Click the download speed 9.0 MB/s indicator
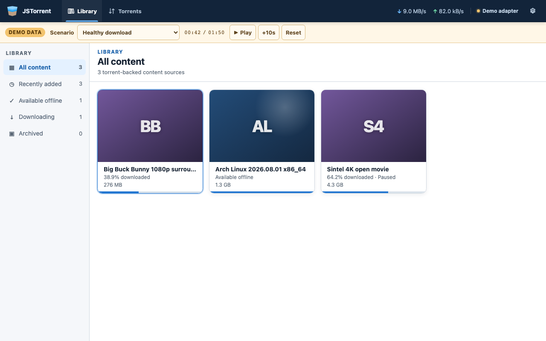This screenshot has height=341, width=546. (412, 11)
